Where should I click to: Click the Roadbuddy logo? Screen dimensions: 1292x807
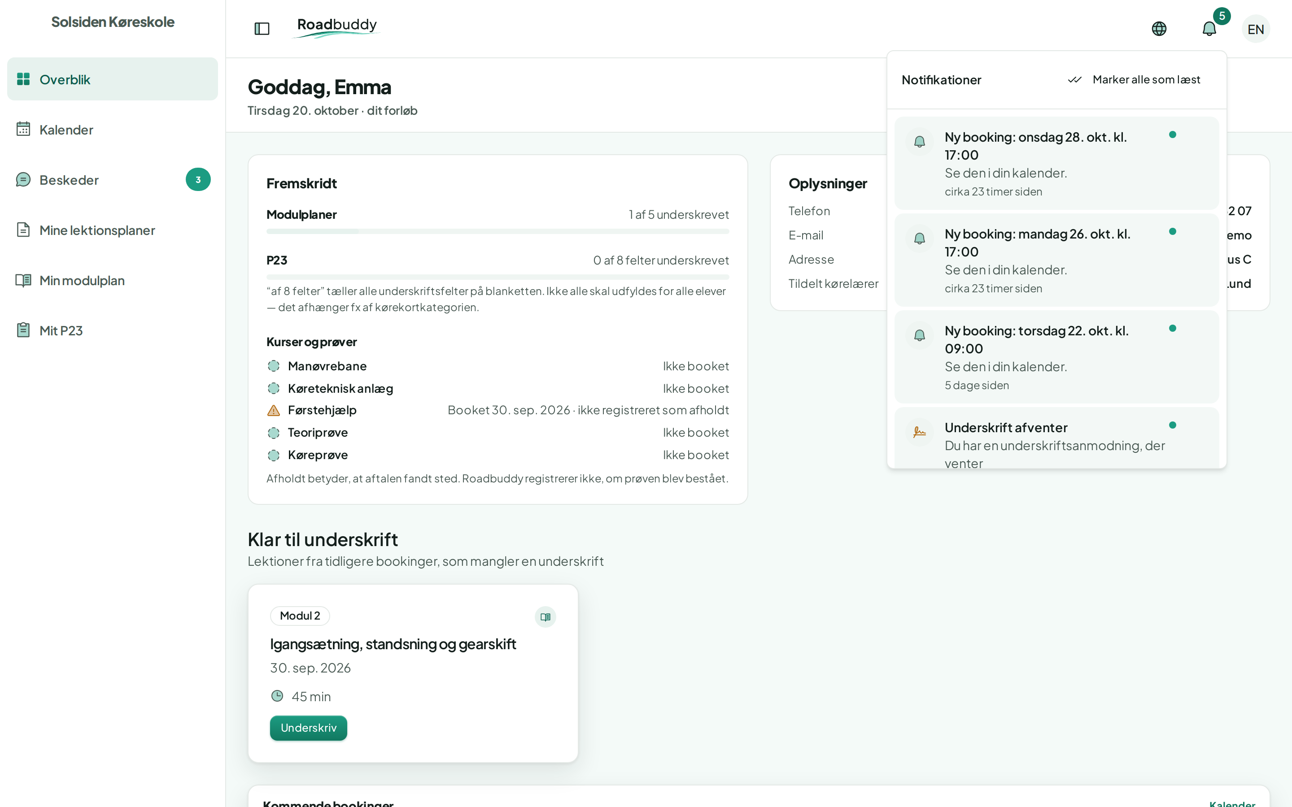pyautogui.click(x=337, y=27)
